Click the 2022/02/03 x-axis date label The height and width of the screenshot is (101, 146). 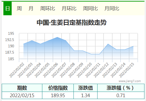coord(25,70)
